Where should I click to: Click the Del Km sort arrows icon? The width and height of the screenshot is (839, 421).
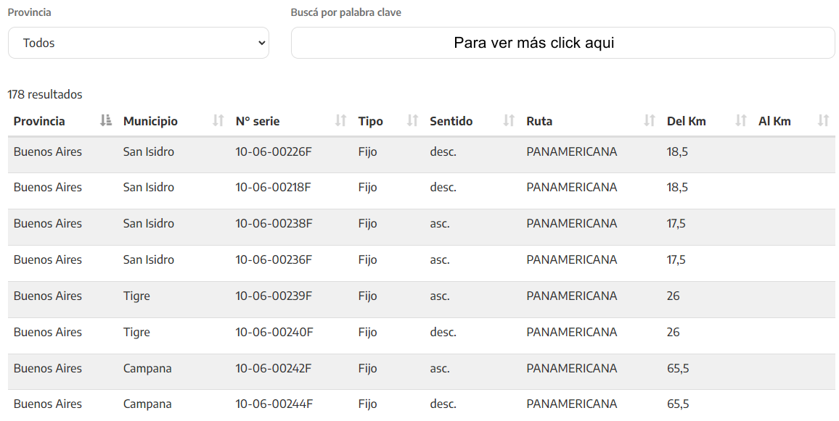tap(741, 121)
